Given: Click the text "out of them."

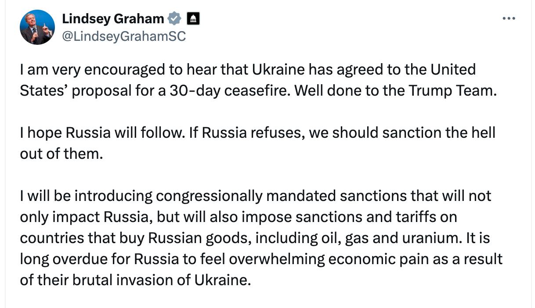Looking at the screenshot, I should pyautogui.click(x=61, y=154).
